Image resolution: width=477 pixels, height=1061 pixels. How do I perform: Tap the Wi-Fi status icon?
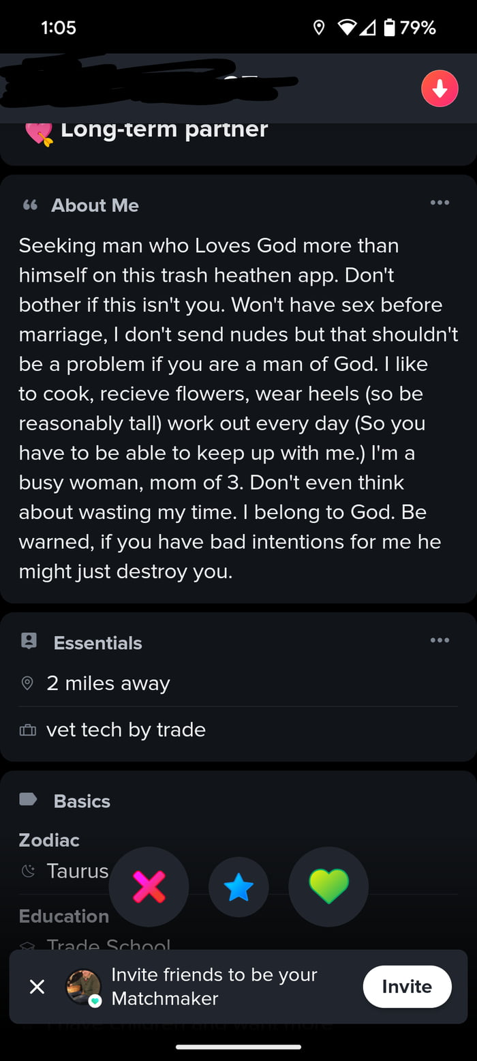(x=347, y=27)
